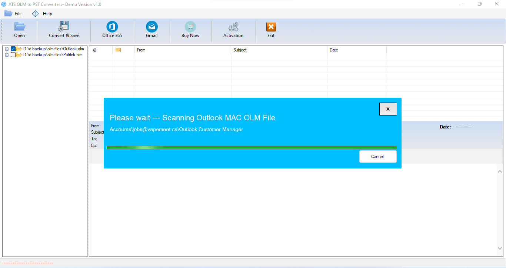Sort emails by From column header
This screenshot has width=506, height=268.
(x=183, y=50)
